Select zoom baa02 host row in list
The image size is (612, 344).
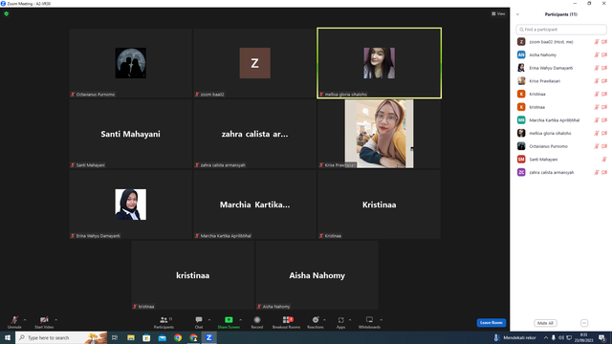[x=561, y=42]
